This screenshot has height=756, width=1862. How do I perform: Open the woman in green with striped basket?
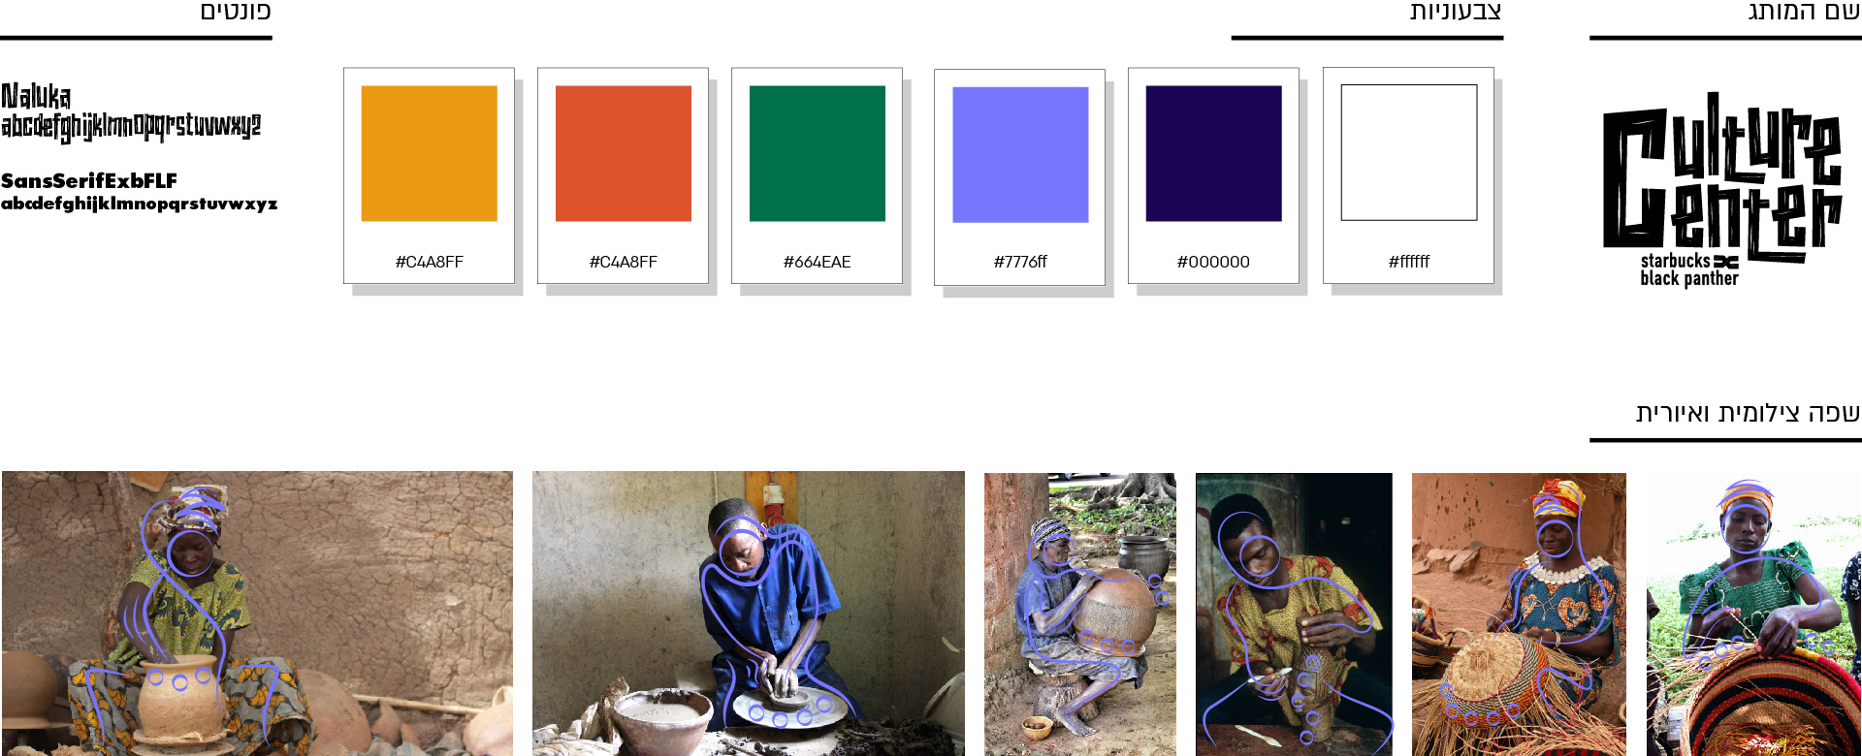1753,614
